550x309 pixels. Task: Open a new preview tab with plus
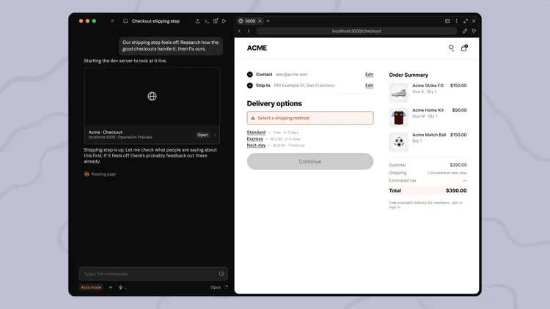268,21
